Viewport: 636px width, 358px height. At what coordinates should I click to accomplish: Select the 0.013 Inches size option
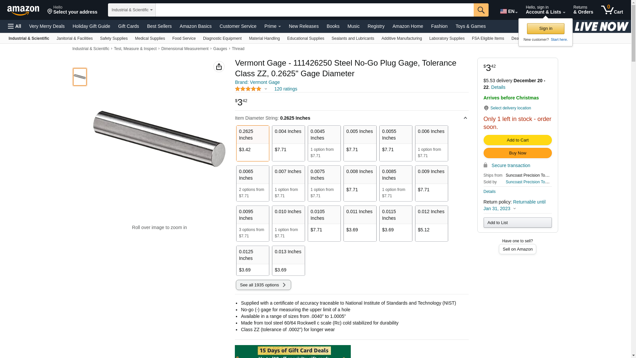pyautogui.click(x=288, y=261)
